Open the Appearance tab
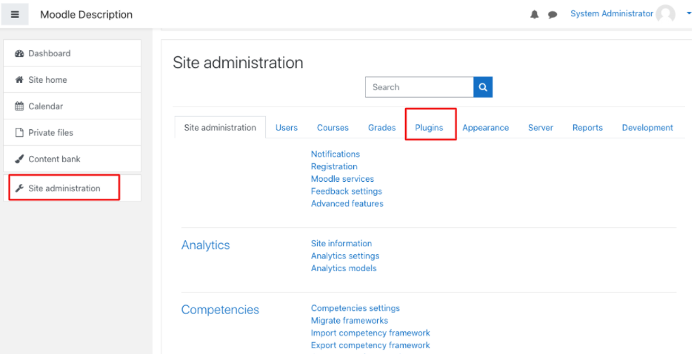694x354 pixels. pos(486,128)
